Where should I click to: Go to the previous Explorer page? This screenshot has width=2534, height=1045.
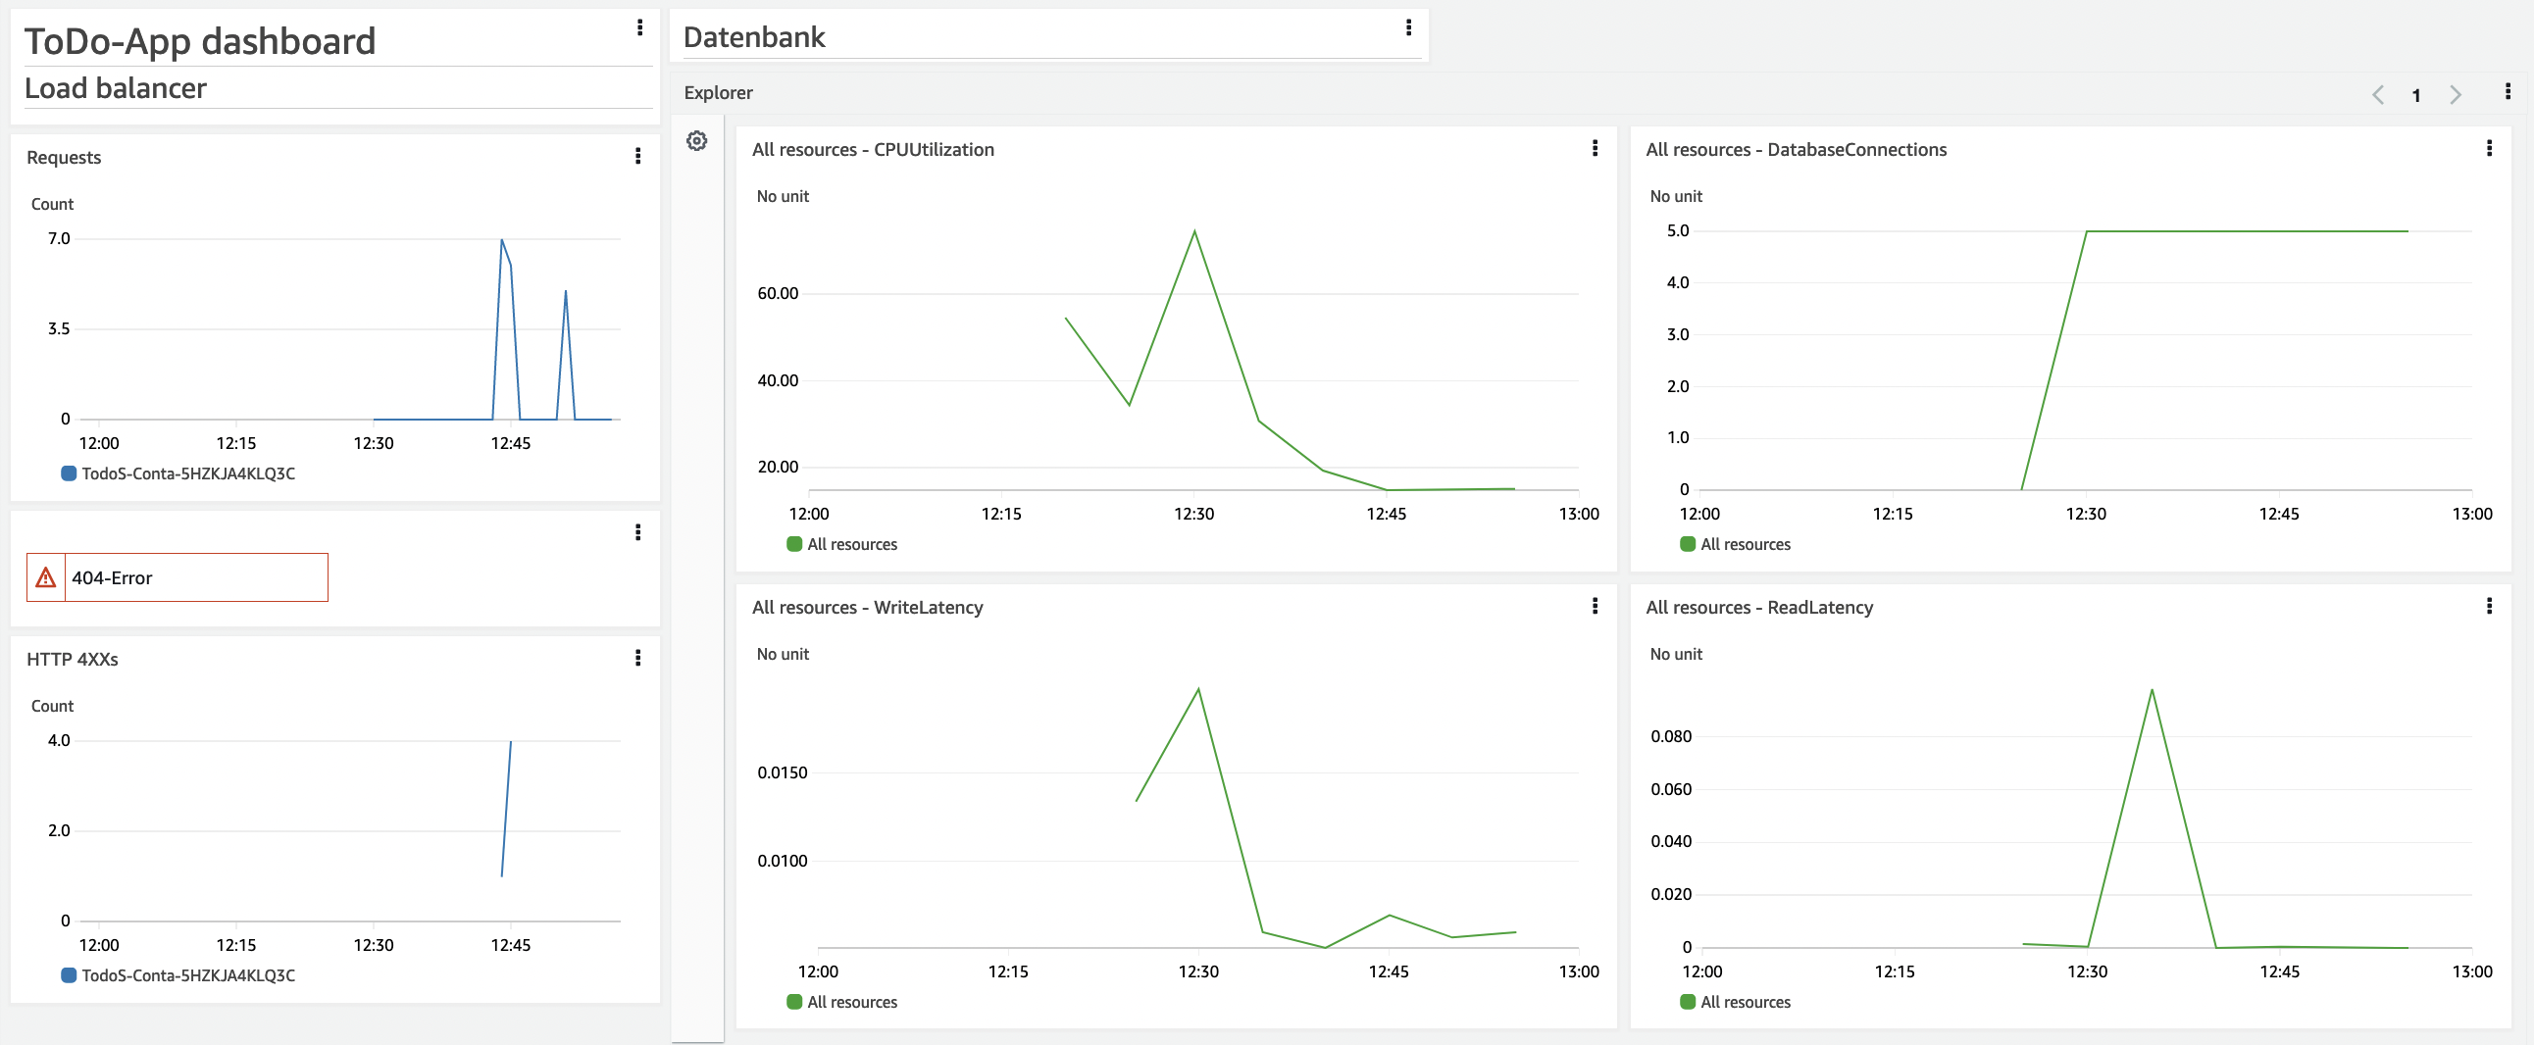pos(2378,95)
